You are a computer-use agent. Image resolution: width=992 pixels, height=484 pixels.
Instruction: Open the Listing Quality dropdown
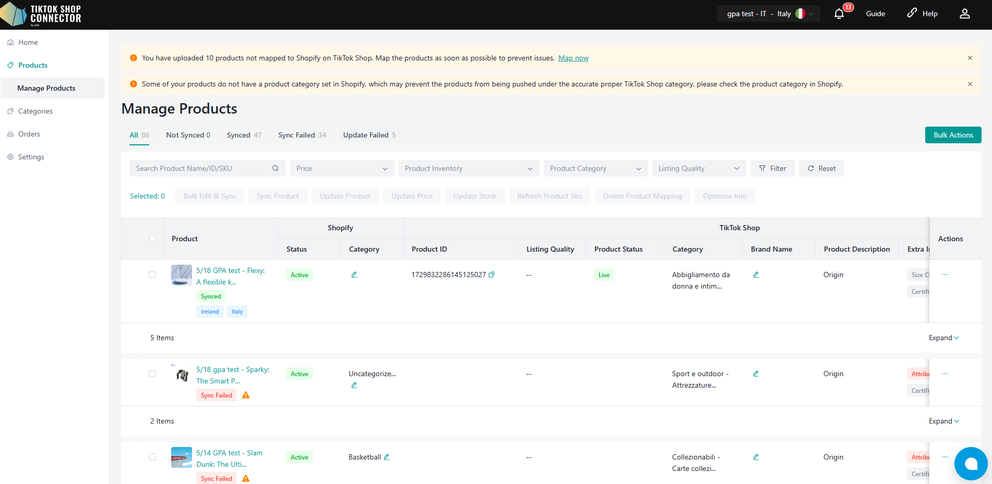(x=699, y=168)
